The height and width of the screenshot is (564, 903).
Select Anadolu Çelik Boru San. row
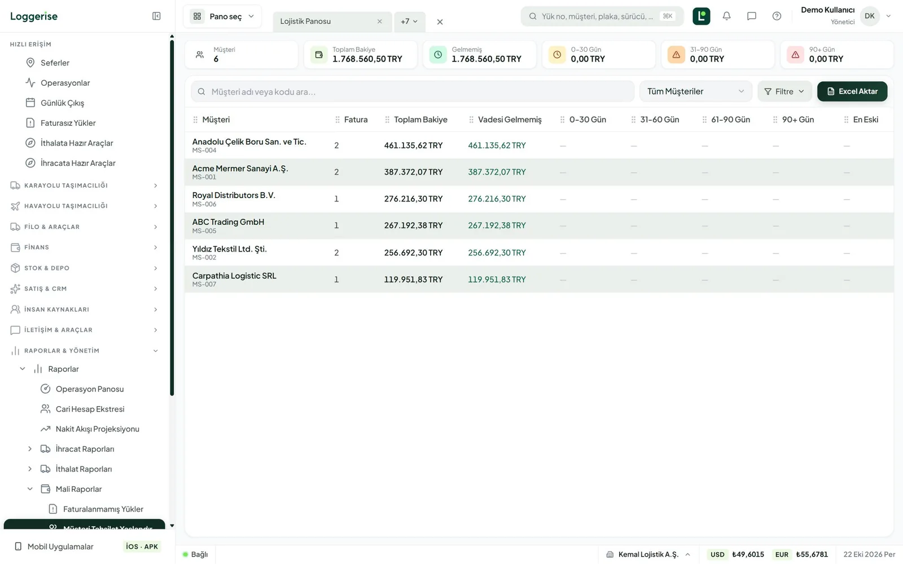[x=539, y=146]
